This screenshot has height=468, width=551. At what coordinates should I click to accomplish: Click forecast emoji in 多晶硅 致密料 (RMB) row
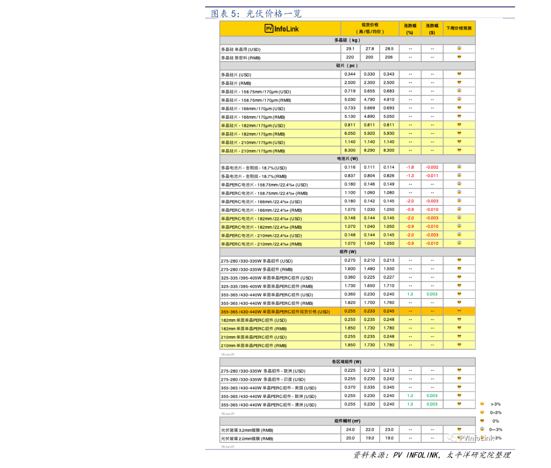459,57
